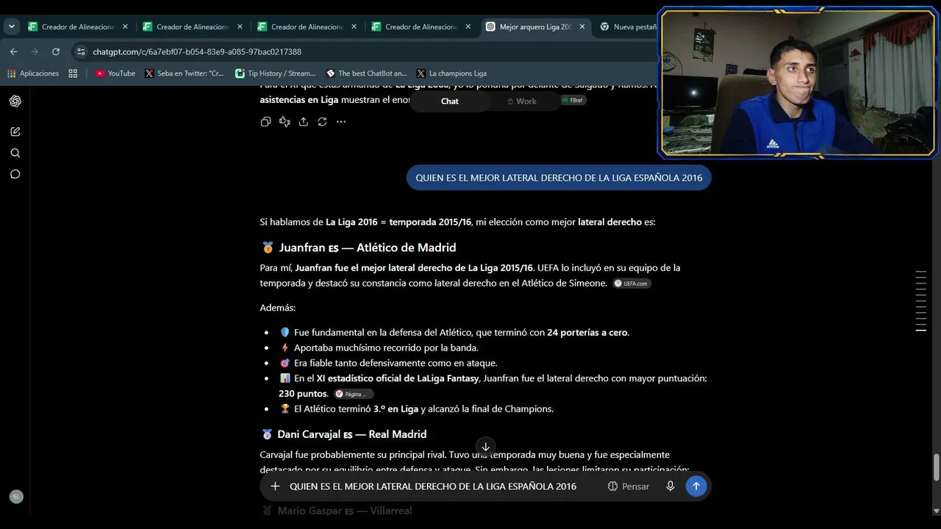Reload the page with the refresh icon

(56, 51)
